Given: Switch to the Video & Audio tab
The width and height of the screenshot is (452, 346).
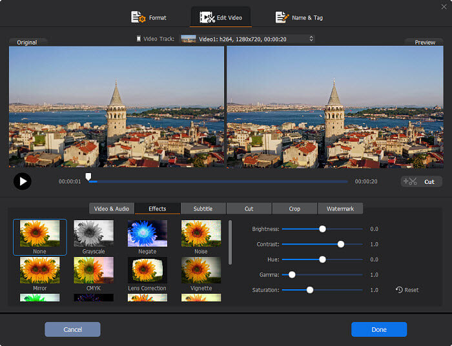Looking at the screenshot, I should 112,209.
